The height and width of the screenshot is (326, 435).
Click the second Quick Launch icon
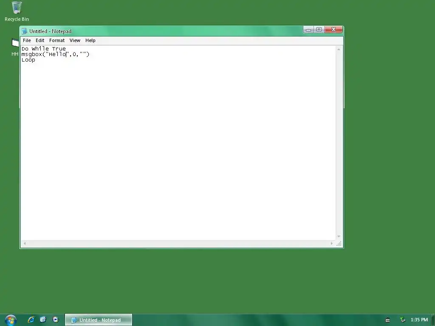(43, 320)
